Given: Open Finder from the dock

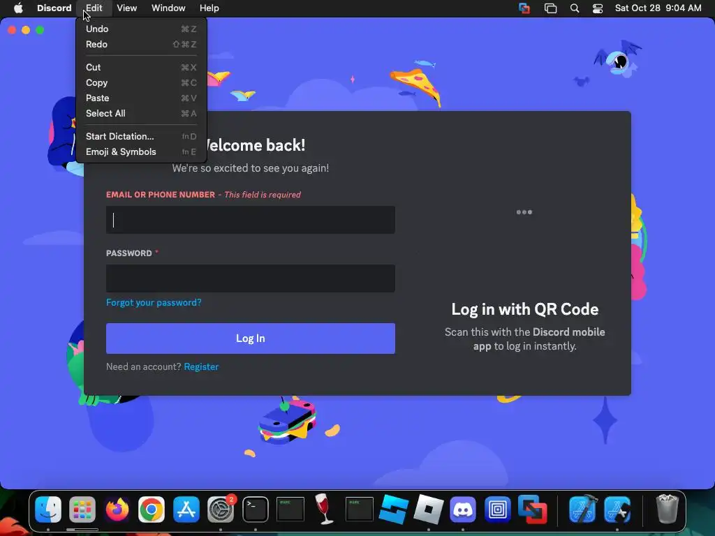Looking at the screenshot, I should (48, 509).
